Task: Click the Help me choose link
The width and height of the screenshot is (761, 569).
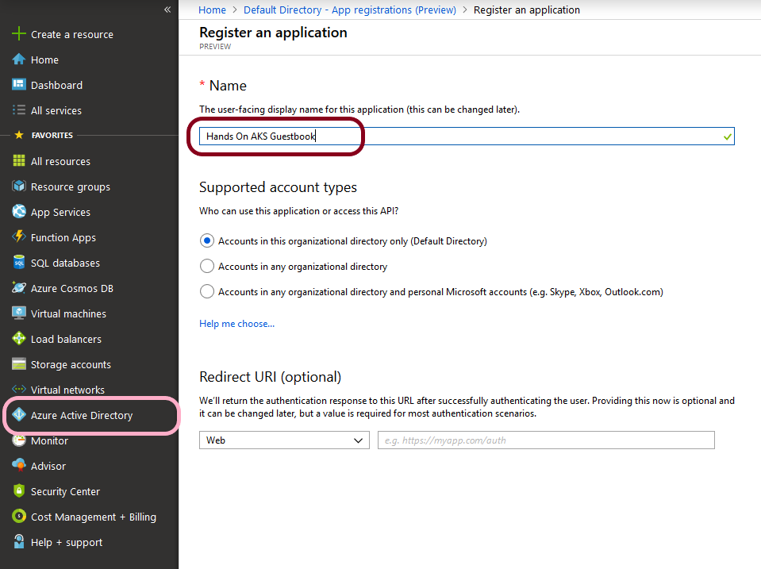Action: [x=236, y=323]
